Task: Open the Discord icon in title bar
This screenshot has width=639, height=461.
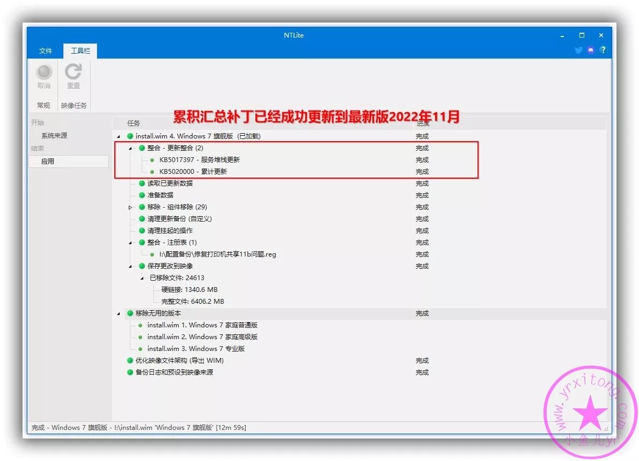Action: pos(591,50)
